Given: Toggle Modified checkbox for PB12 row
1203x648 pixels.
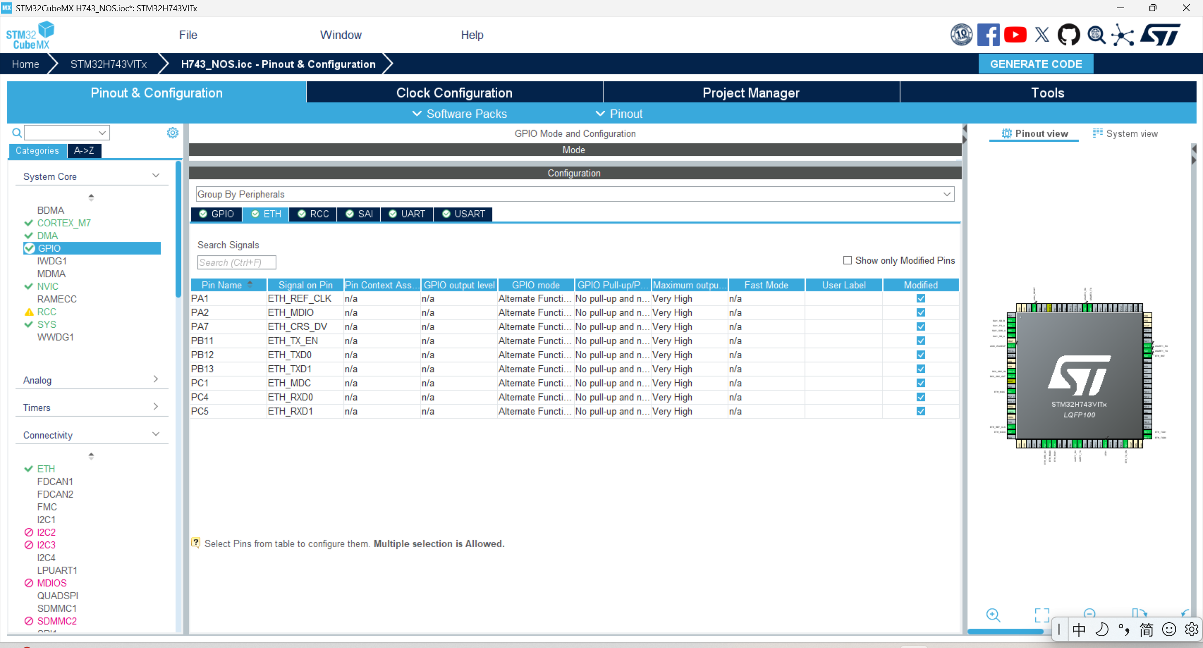Looking at the screenshot, I should [x=921, y=355].
